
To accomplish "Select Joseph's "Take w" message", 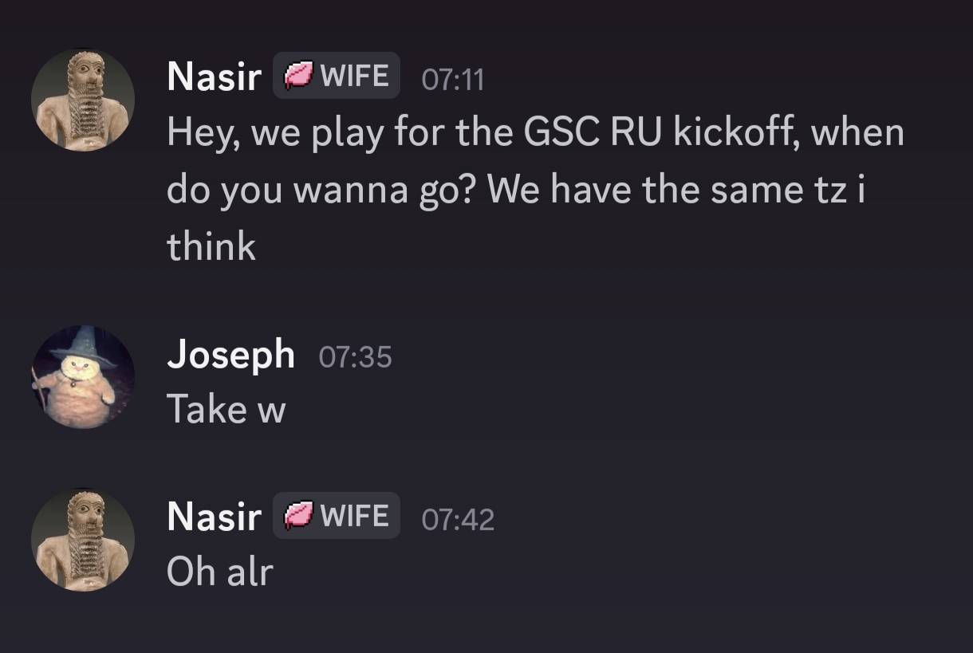I will tap(226, 410).
